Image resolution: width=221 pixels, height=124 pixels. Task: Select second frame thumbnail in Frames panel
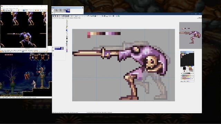tap(60, 10)
